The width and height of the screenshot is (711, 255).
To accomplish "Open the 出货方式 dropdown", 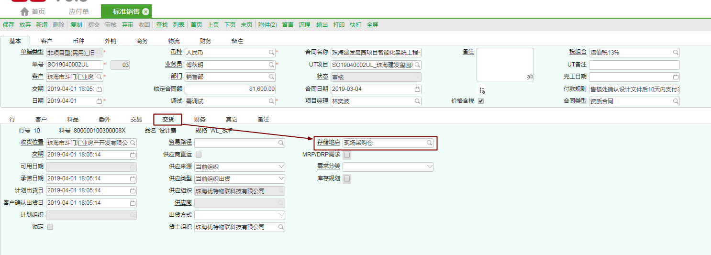I will tap(281, 215).
